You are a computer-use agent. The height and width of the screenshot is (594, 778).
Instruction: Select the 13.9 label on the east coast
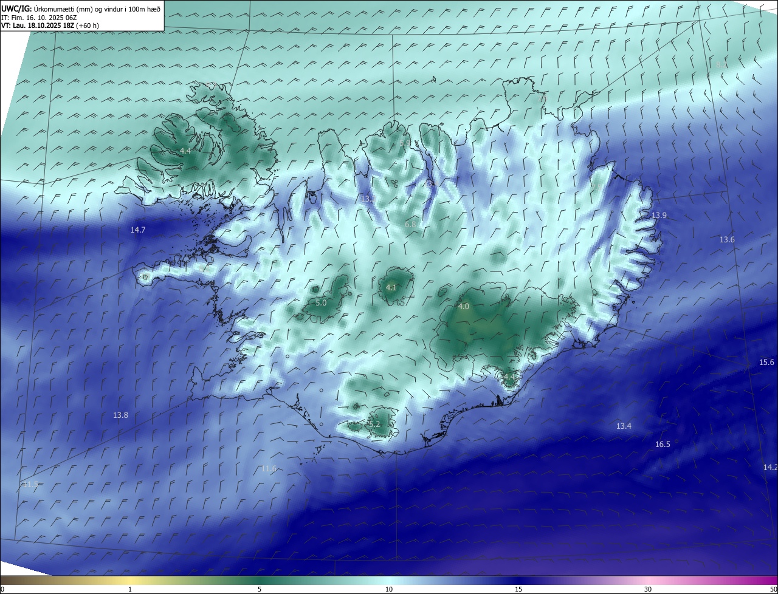coord(659,216)
